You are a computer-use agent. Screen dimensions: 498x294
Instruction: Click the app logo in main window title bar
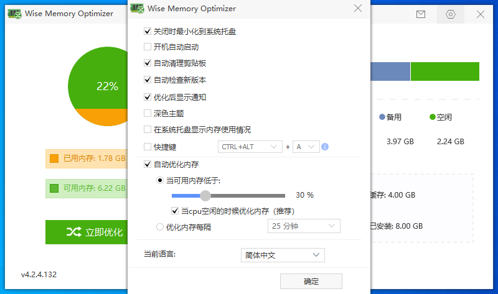point(14,14)
